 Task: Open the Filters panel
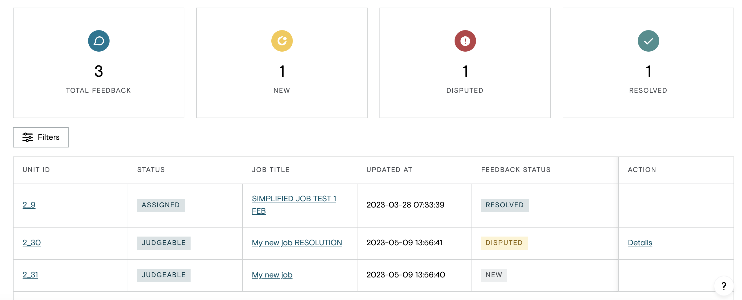pos(41,137)
